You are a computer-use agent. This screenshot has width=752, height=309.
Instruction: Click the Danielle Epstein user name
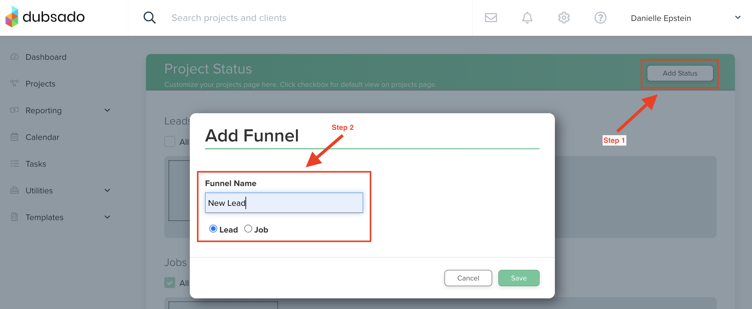[661, 18]
